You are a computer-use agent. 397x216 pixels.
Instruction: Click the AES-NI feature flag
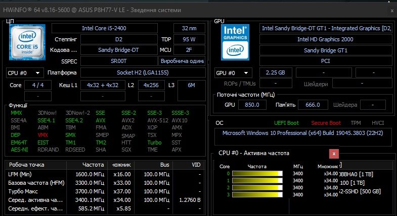[x=19, y=150]
